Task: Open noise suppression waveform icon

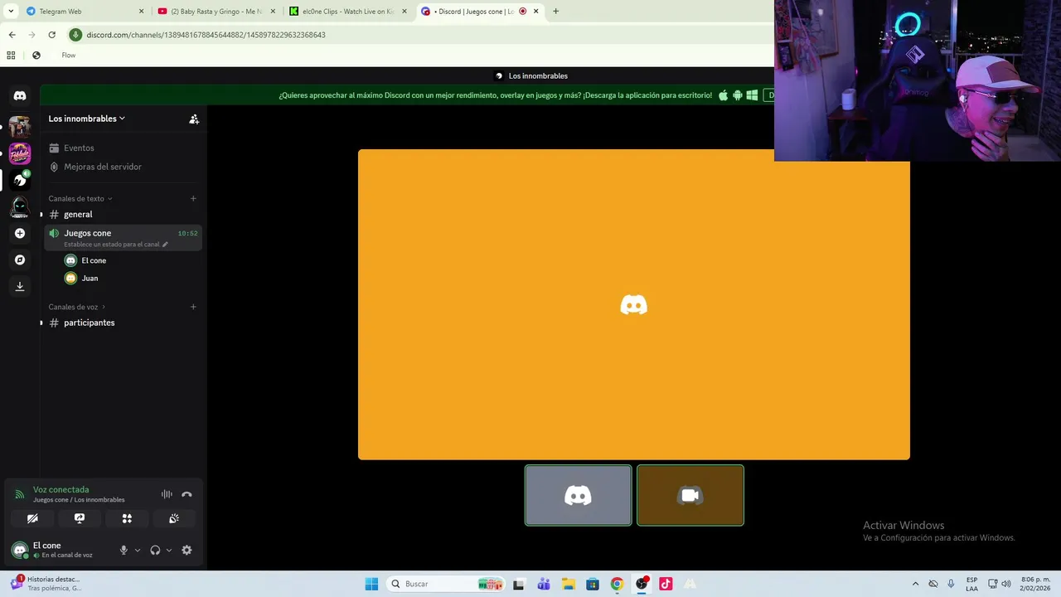Action: pos(167,494)
